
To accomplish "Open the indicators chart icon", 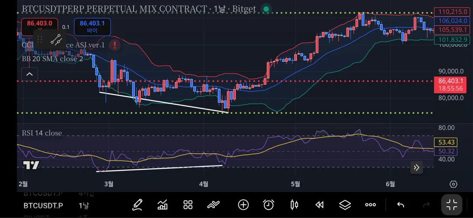I will (162, 205).
